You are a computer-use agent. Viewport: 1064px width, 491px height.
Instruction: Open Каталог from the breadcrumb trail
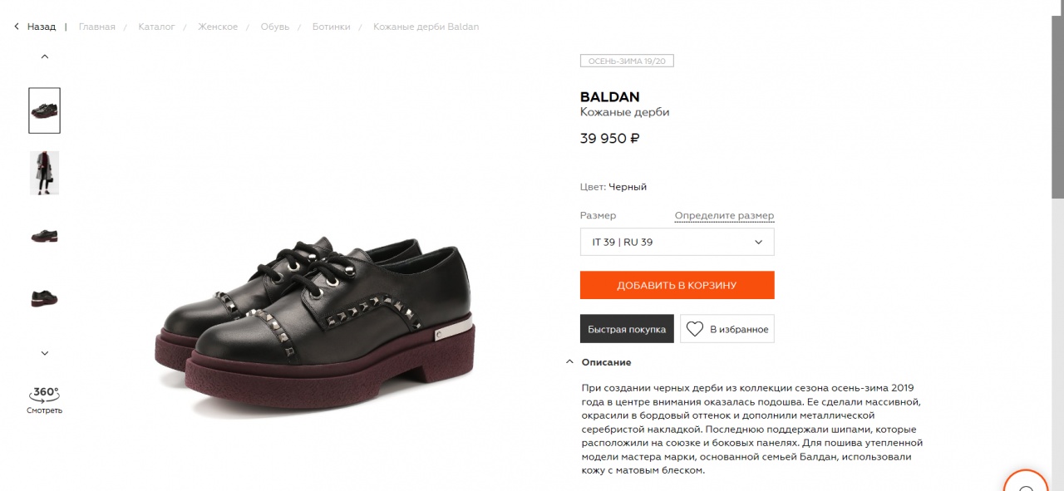tap(156, 27)
